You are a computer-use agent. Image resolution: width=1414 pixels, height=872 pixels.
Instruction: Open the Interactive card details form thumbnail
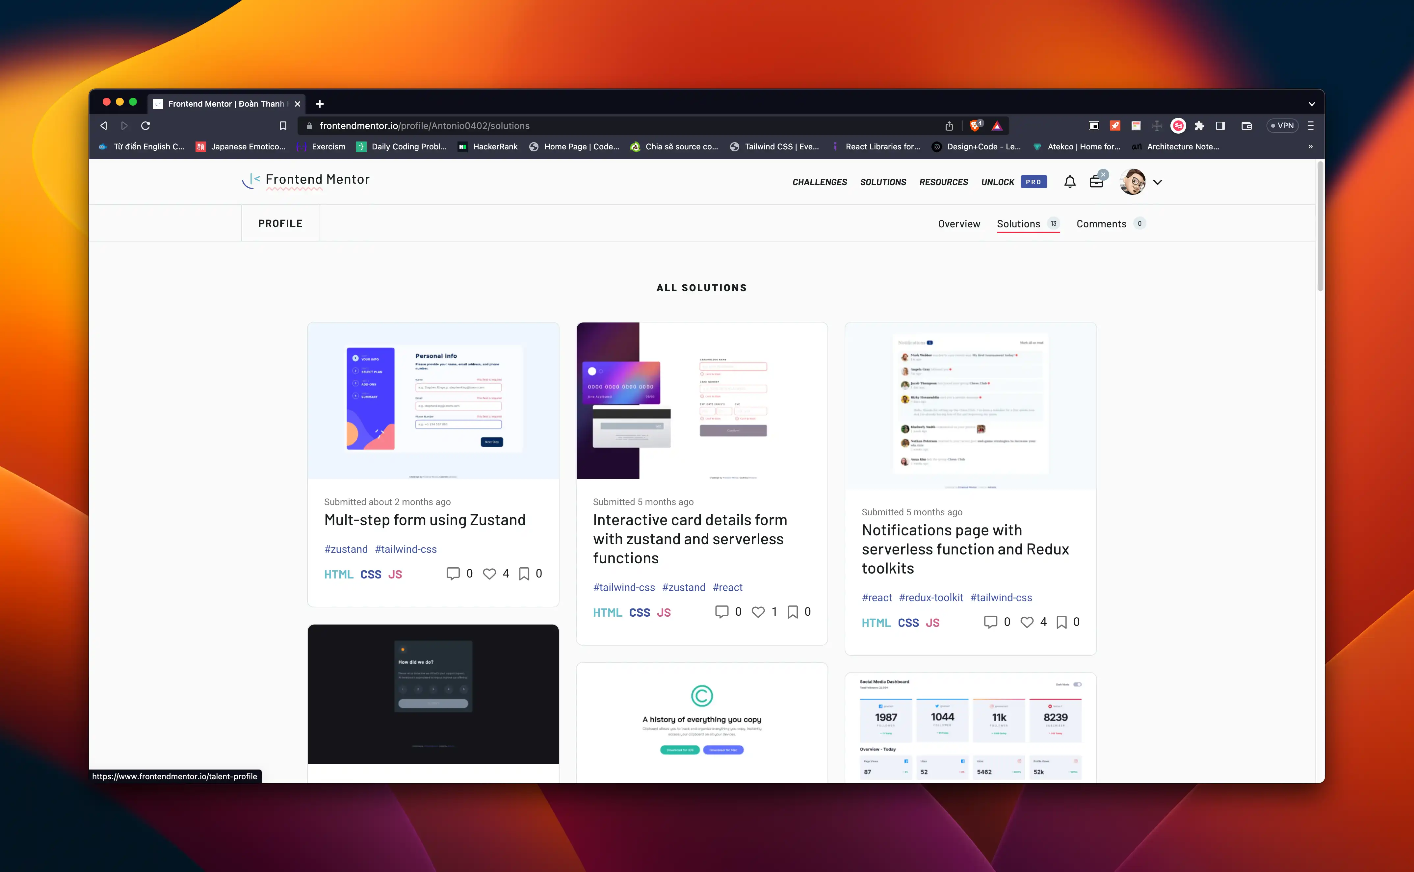pos(701,401)
